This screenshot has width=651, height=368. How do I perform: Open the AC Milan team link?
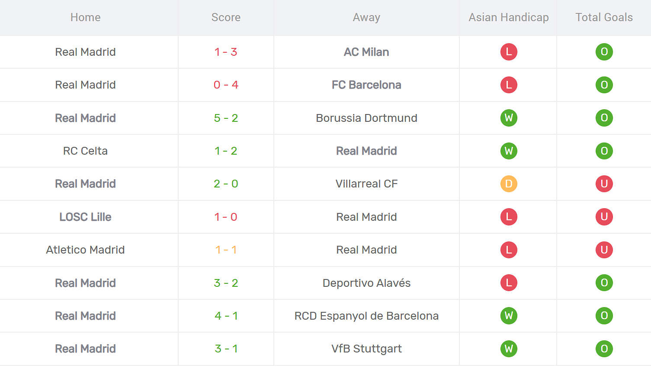[366, 52]
